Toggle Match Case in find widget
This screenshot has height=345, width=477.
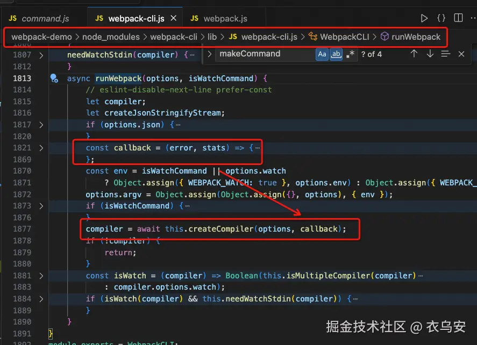click(322, 54)
